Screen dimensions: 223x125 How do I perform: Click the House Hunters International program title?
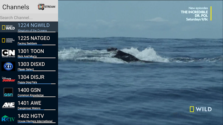pyautogui.click(x=35, y=121)
